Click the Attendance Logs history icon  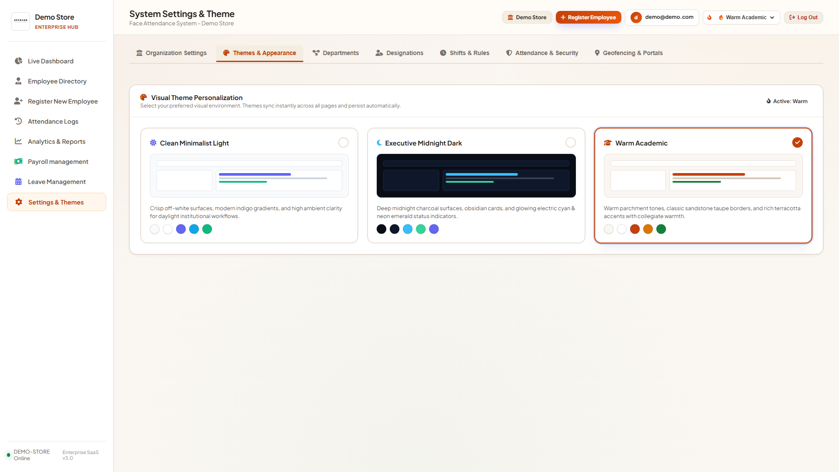(x=18, y=121)
